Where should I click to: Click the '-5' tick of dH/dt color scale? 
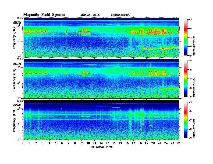(190, 20)
